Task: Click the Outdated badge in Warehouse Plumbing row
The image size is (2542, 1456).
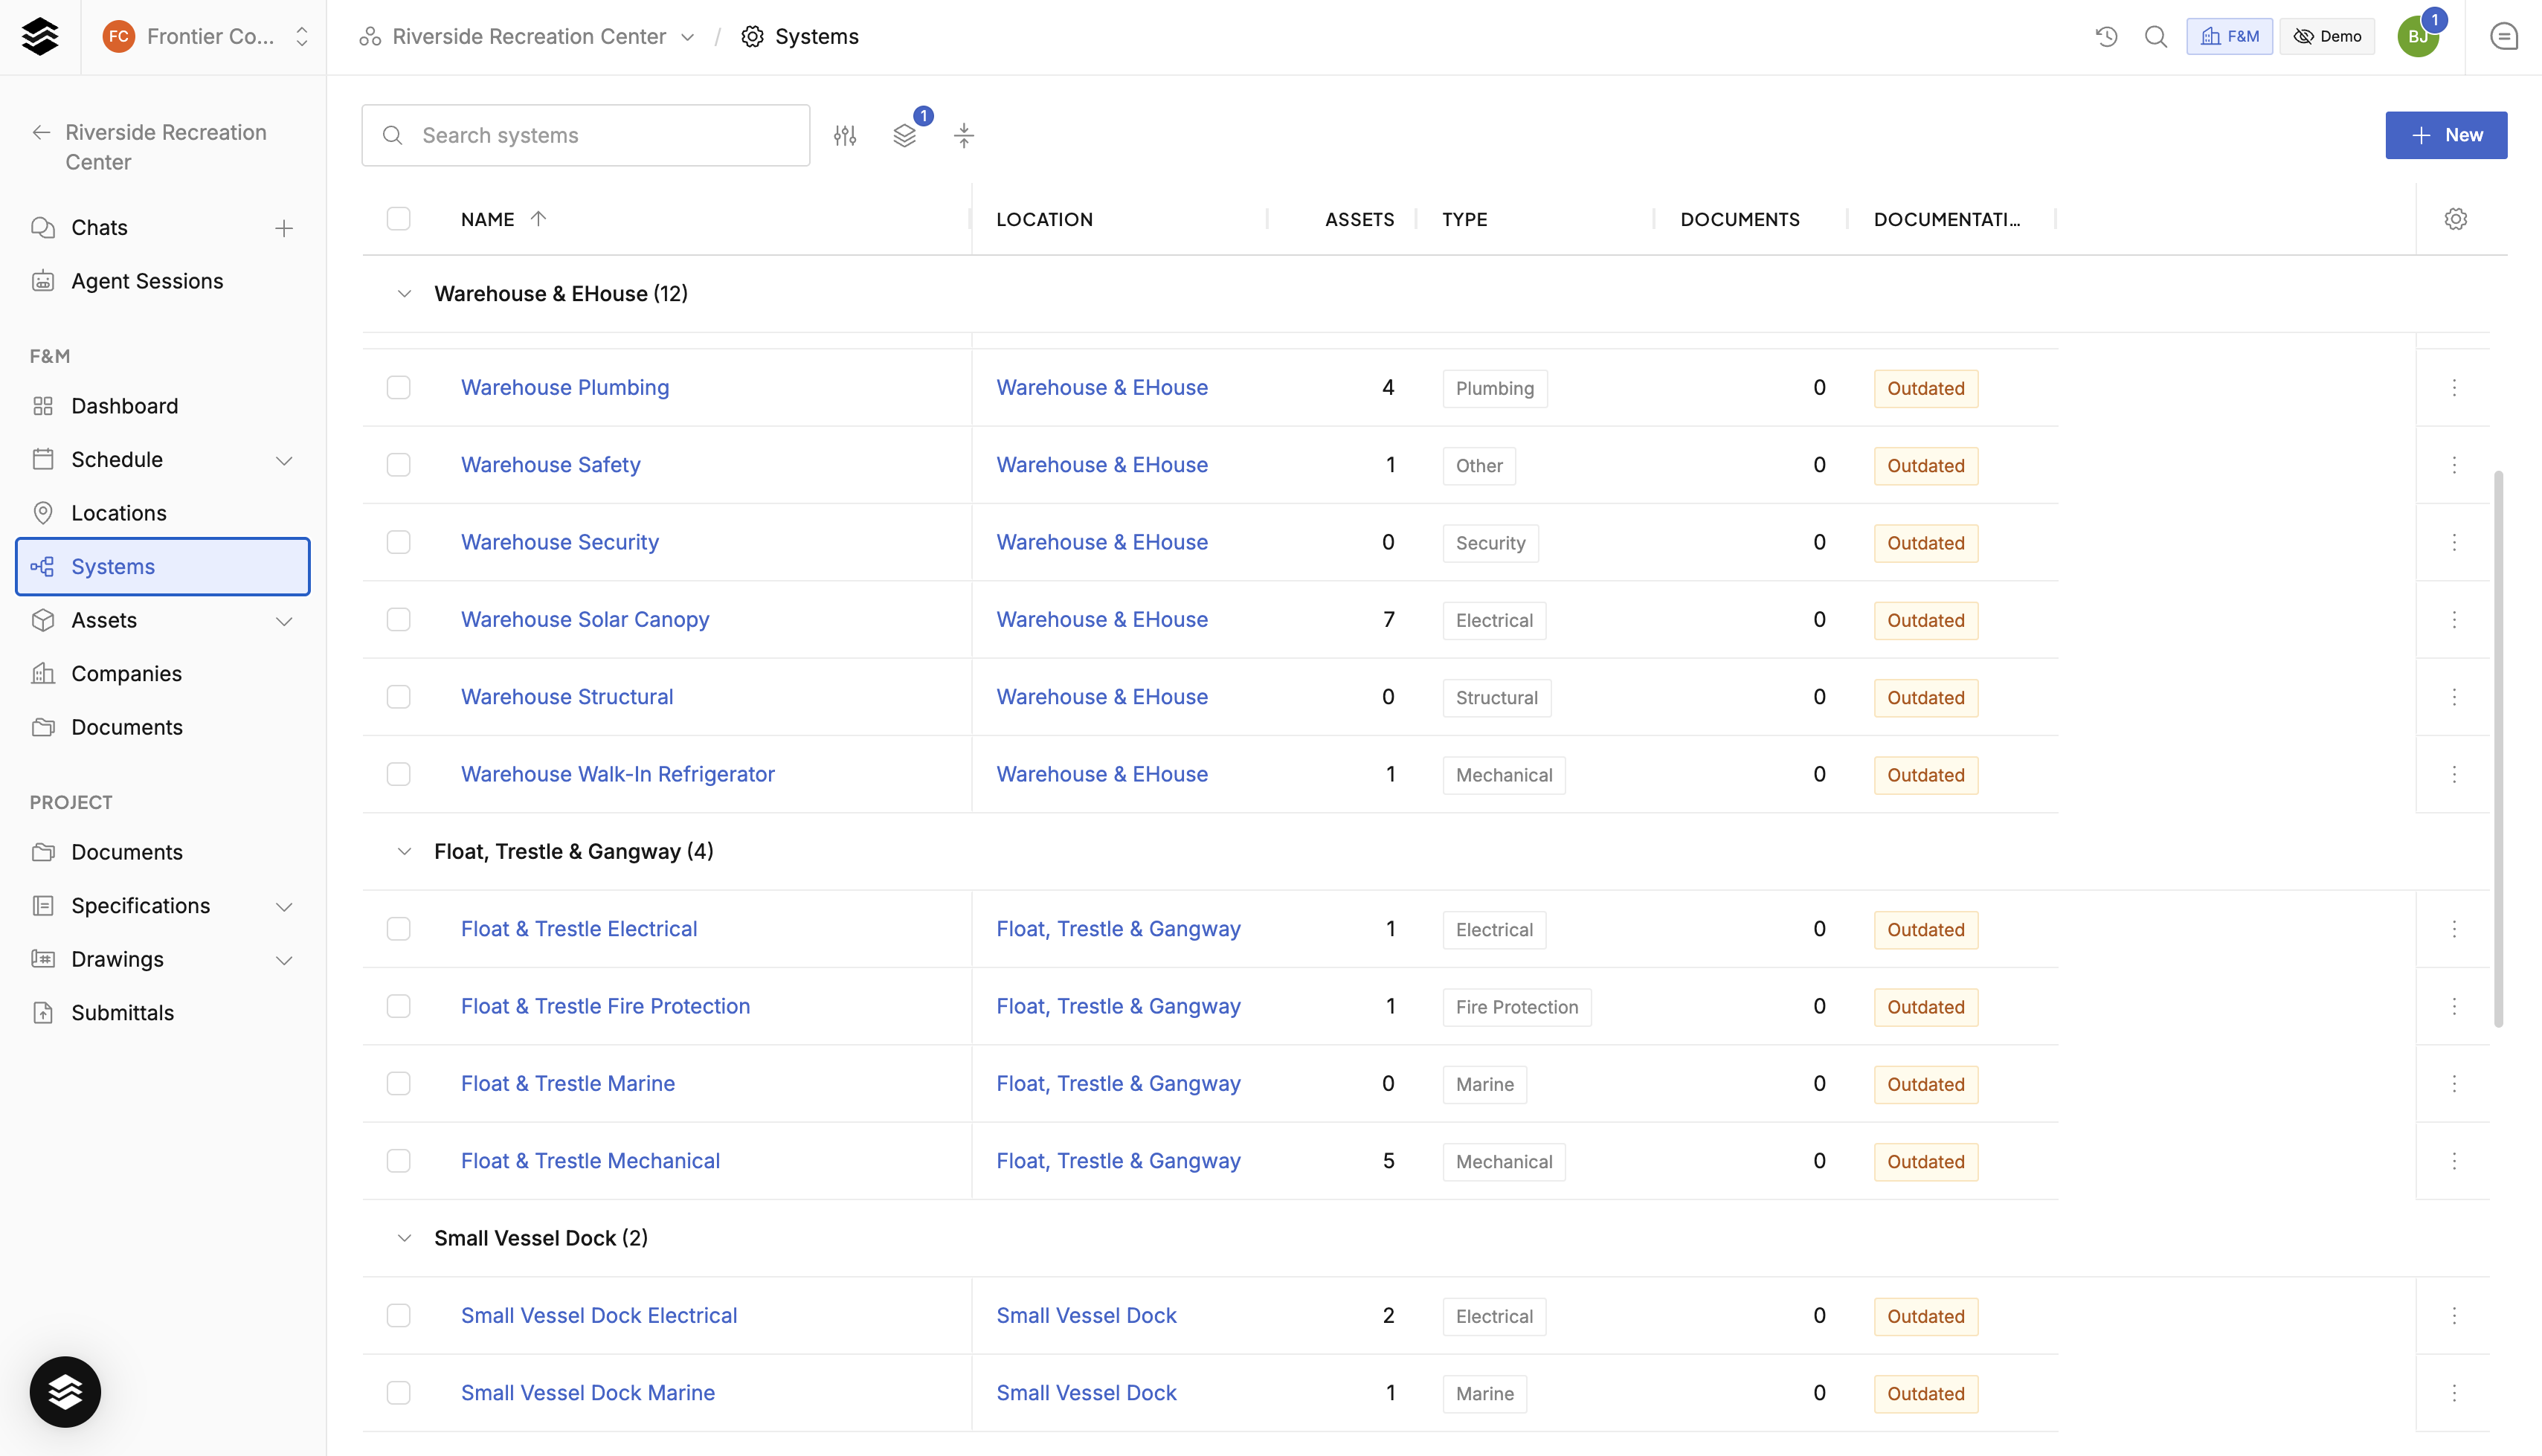Action: point(1926,388)
